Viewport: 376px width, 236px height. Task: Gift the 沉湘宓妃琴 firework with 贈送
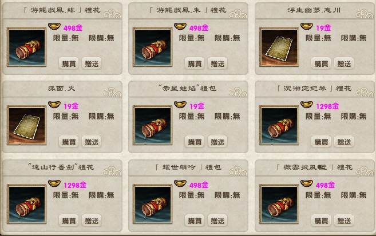(x=344, y=142)
